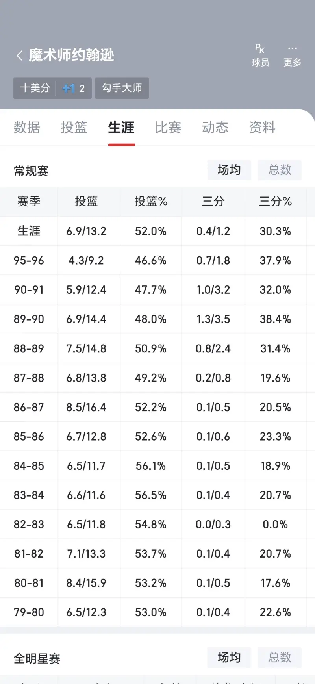The height and width of the screenshot is (684, 315).
Task: Go back using the arrow beside 魔术师约翰逊
Action: tap(19, 56)
